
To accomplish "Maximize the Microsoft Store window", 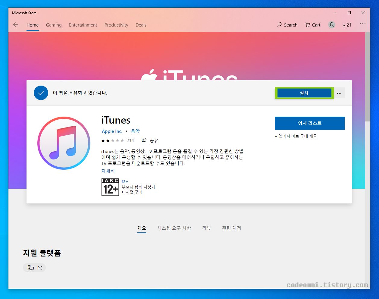I will pos(349,13).
